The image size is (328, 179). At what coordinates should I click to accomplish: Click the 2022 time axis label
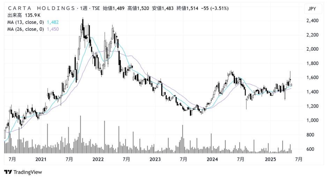pyautogui.click(x=98, y=159)
